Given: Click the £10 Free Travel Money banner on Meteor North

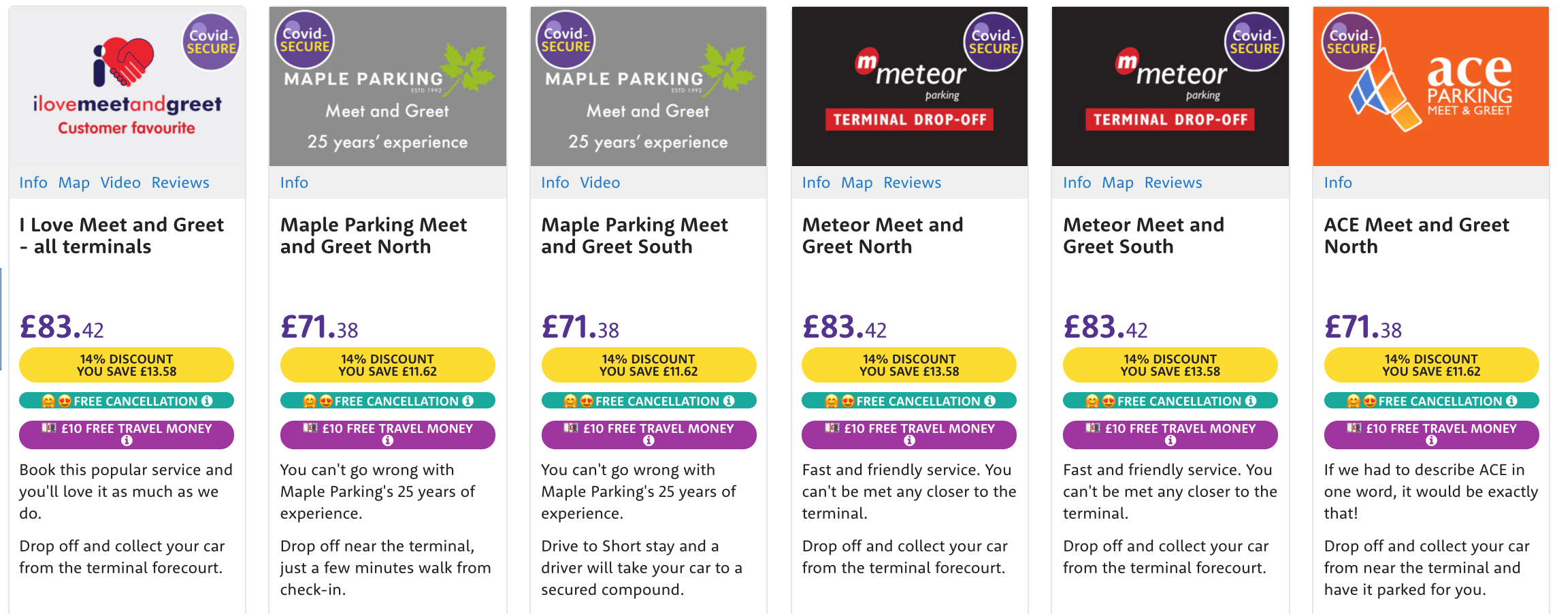Looking at the screenshot, I should 909,434.
